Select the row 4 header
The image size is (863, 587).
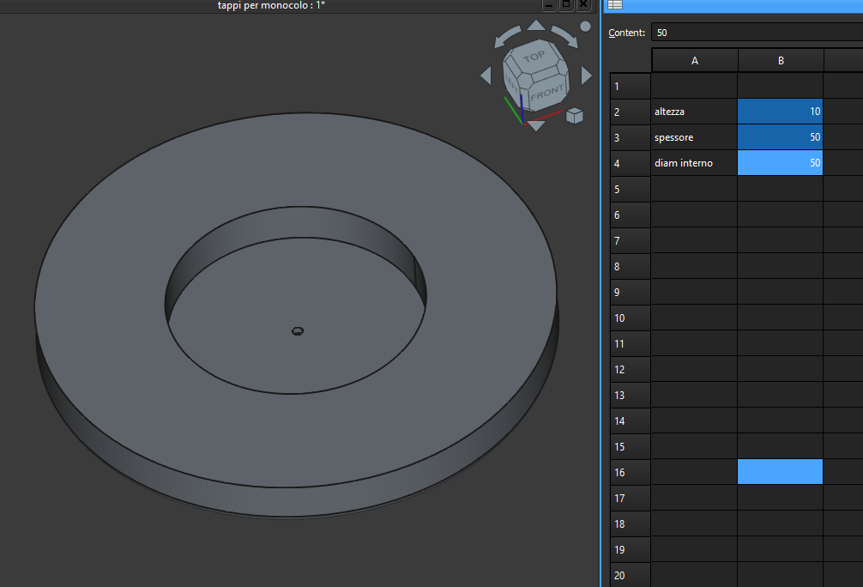630,163
